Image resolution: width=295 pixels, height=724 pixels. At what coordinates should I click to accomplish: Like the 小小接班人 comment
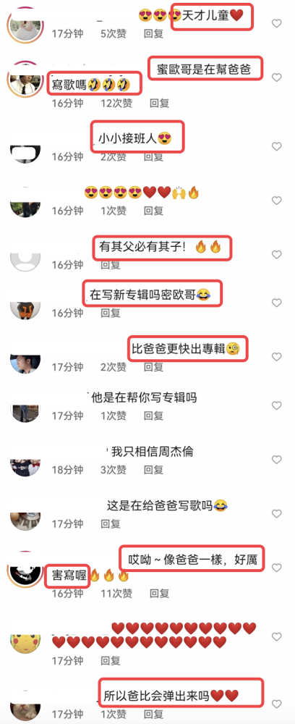pyautogui.click(x=276, y=147)
